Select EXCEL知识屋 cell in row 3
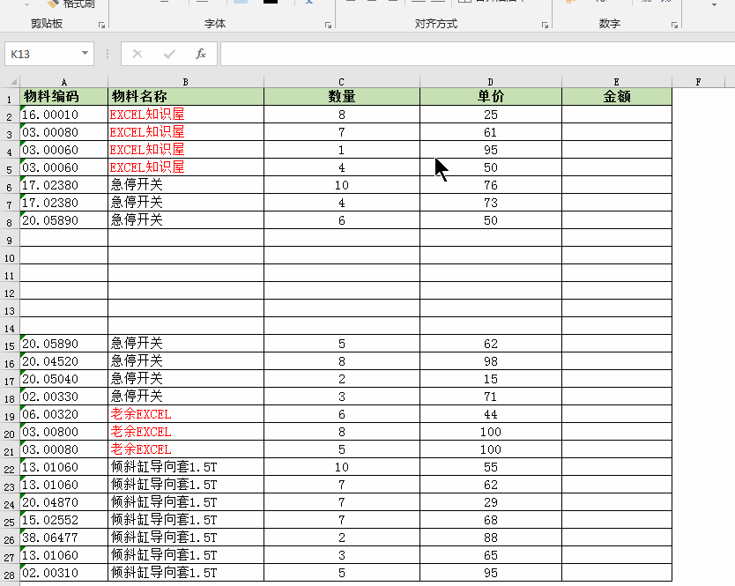 click(x=186, y=132)
